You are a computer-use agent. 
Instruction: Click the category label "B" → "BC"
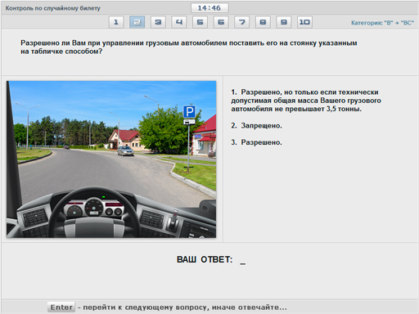pyautogui.click(x=382, y=23)
